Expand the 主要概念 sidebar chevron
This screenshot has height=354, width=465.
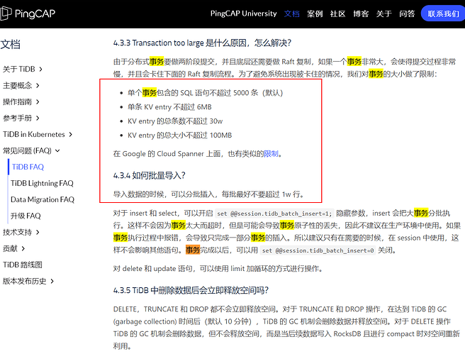point(38,85)
